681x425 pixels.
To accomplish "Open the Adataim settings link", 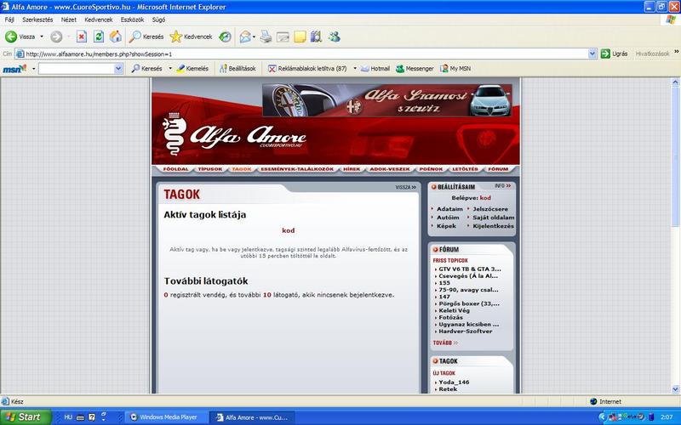I will point(449,209).
